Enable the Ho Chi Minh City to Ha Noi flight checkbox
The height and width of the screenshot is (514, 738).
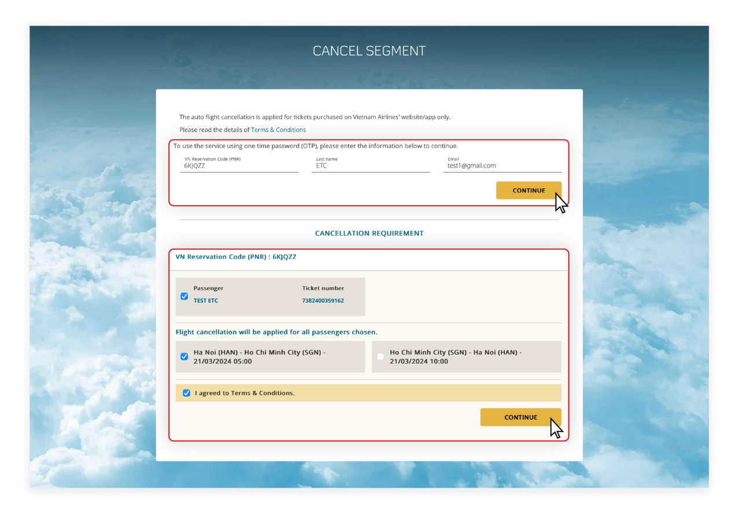coord(380,357)
